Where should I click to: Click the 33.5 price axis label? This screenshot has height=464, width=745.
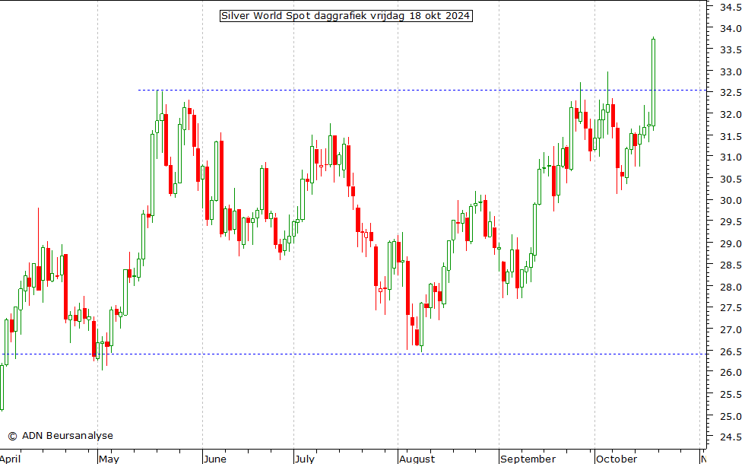[731, 50]
